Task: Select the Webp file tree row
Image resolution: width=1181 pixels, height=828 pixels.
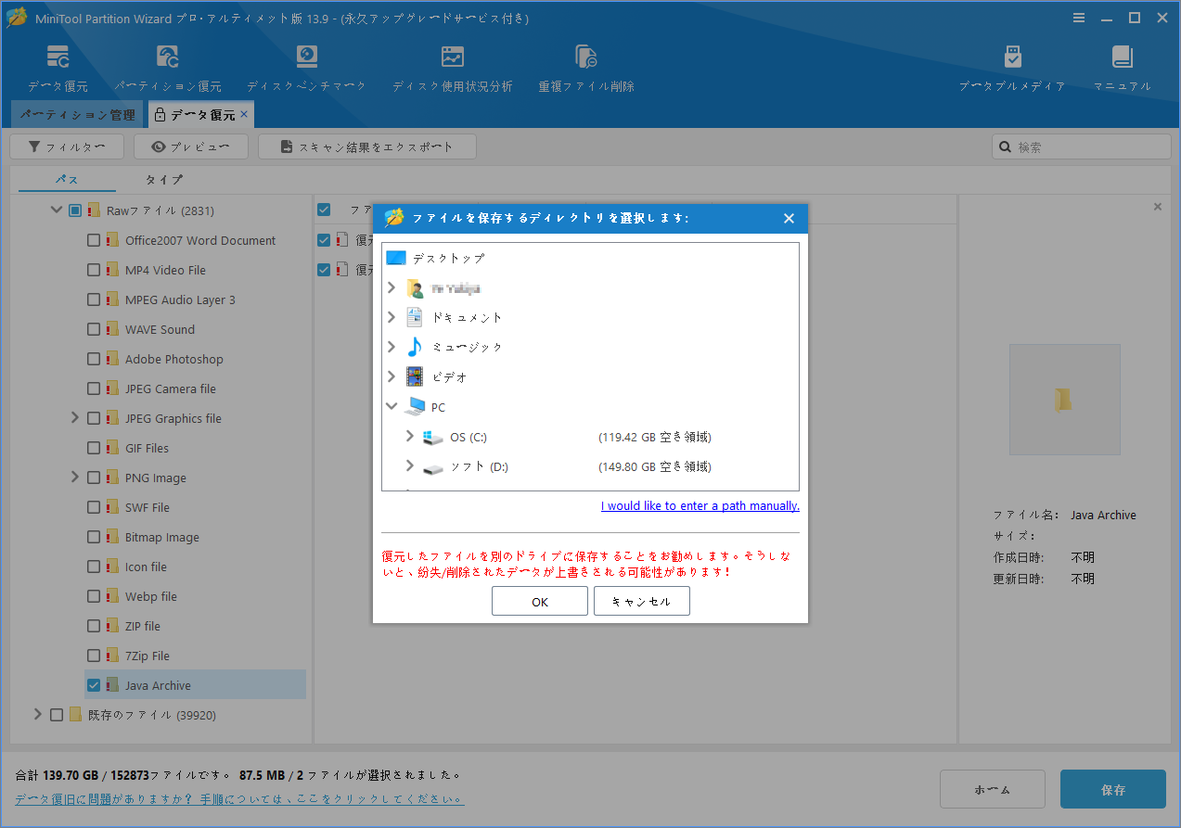Action: (195, 596)
